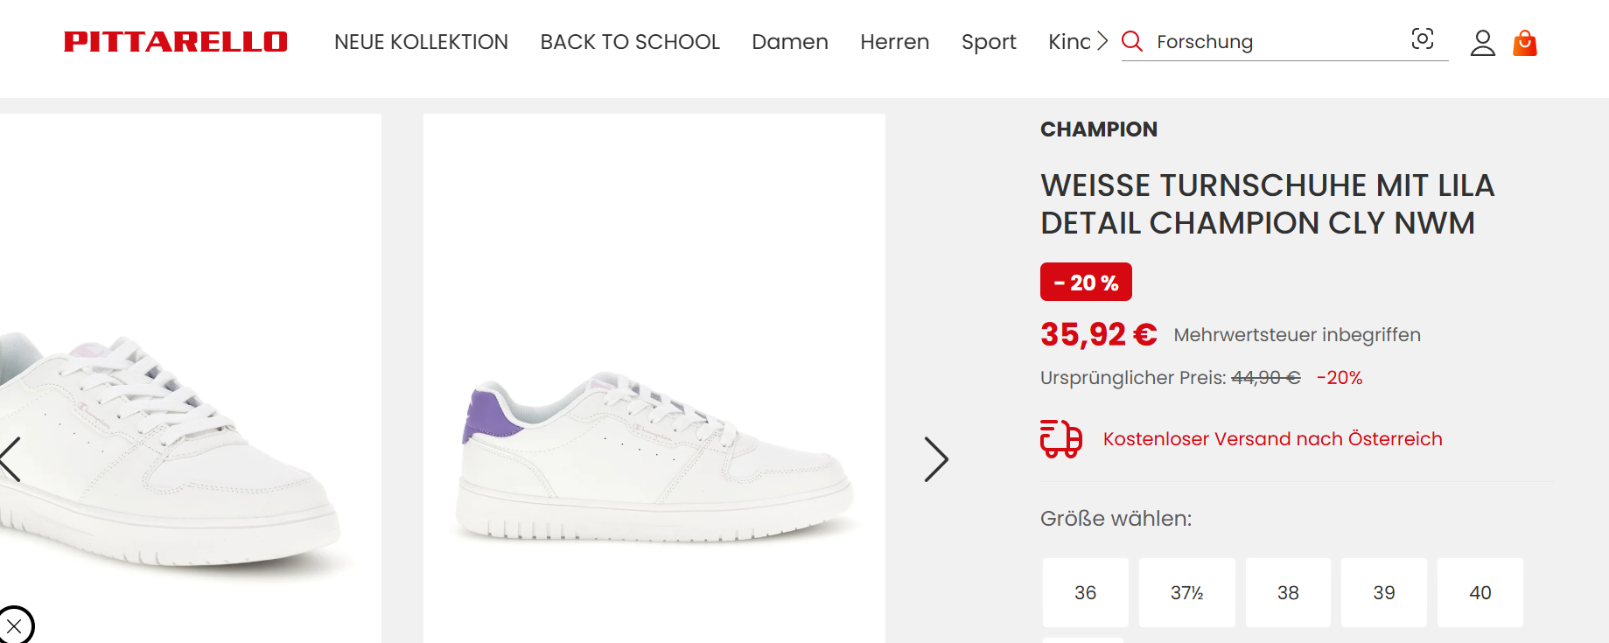Go to homepage via Pittarello logo

[x=176, y=42]
